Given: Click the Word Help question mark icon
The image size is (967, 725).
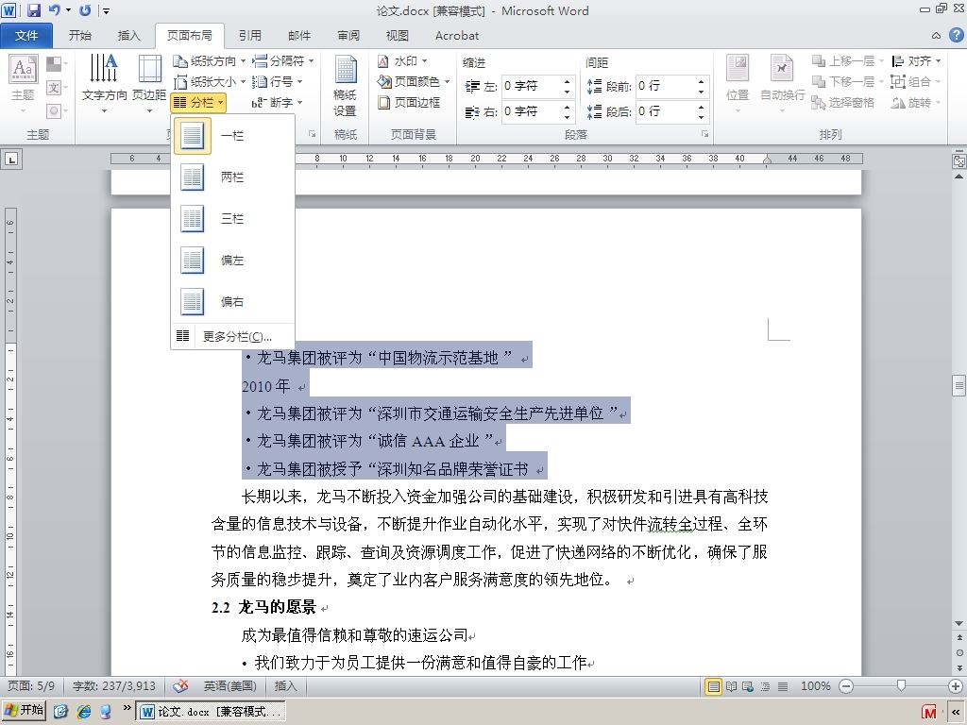Looking at the screenshot, I should 956,35.
